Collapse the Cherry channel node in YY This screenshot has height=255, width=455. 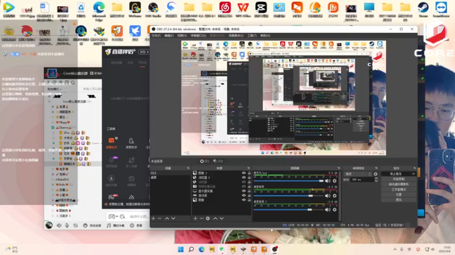point(53,127)
